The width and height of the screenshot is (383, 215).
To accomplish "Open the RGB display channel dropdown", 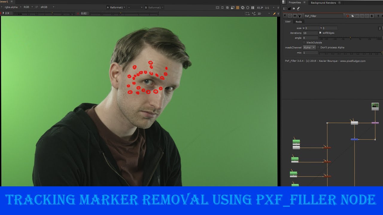I will (x=28, y=7).
